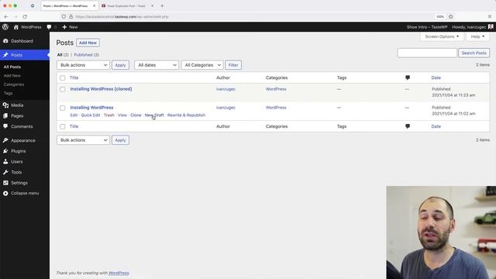Image resolution: width=496 pixels, height=279 pixels.
Task: Click the New Draft row action
Action: point(154,115)
